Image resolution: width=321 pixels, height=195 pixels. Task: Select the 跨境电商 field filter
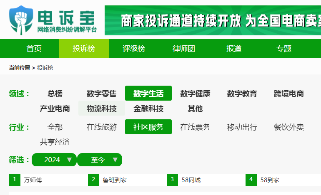pos(288,93)
